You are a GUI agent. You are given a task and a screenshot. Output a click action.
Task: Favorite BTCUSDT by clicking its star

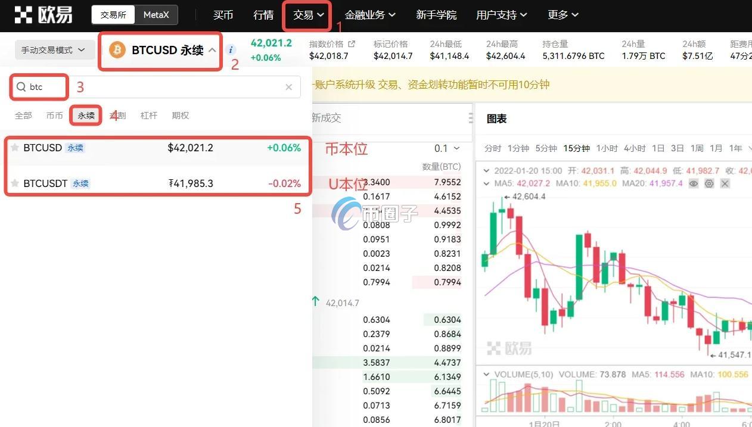pyautogui.click(x=13, y=183)
